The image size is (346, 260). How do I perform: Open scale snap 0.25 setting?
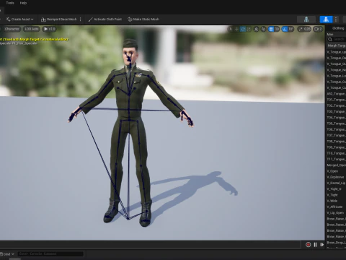pos(304,29)
